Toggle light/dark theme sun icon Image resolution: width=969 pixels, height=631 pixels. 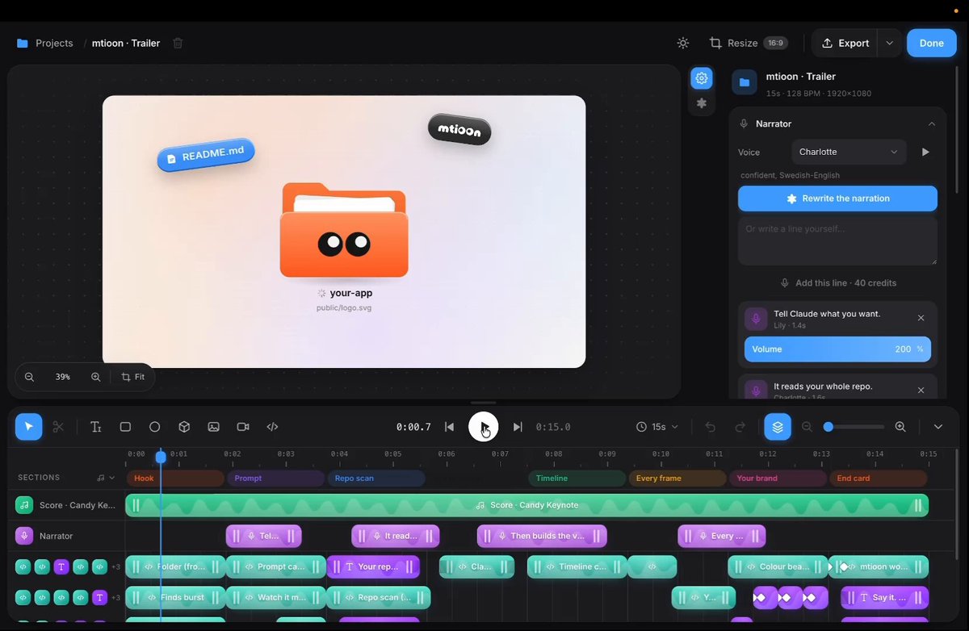[x=683, y=43]
